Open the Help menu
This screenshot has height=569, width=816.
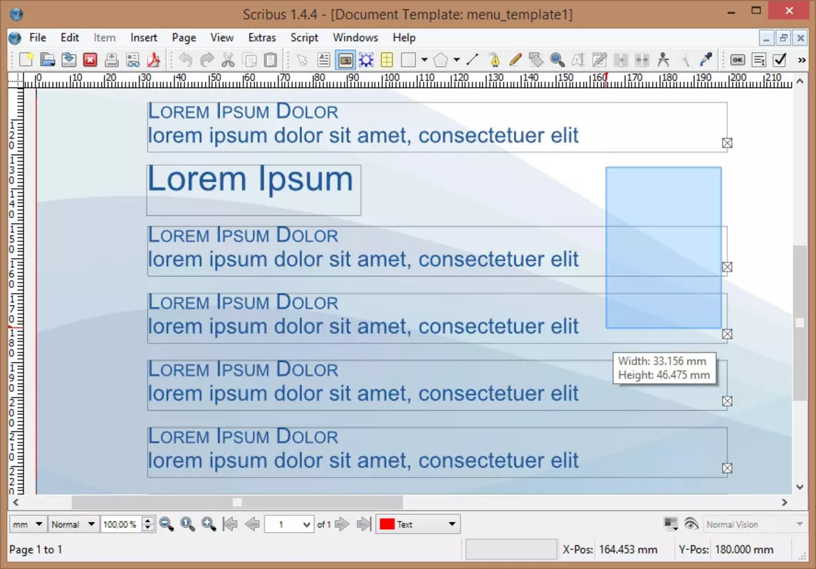[404, 38]
